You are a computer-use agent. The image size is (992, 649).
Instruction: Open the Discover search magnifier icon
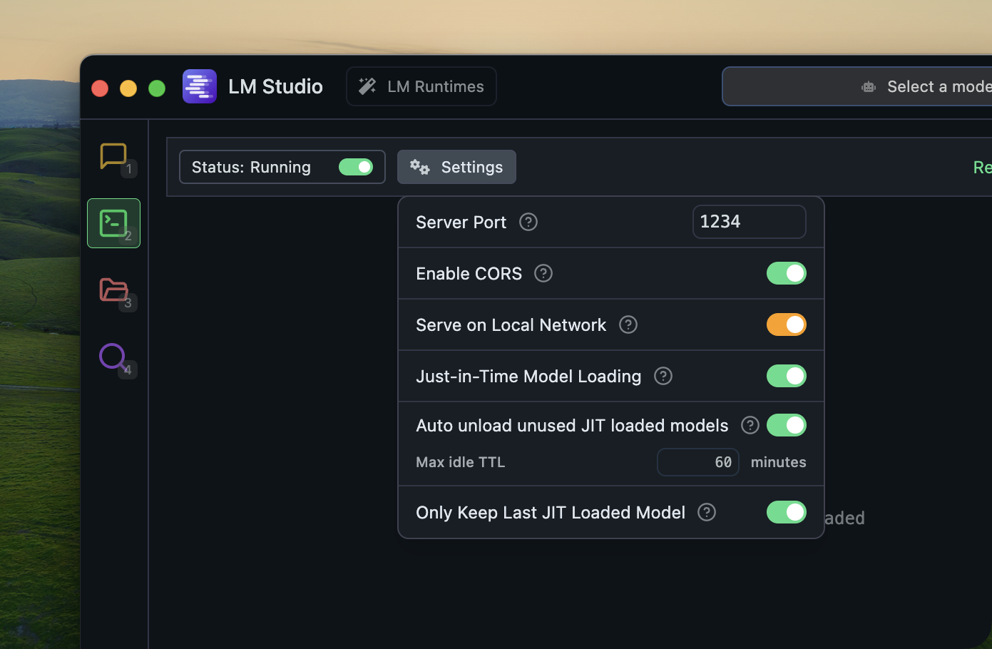point(113,357)
